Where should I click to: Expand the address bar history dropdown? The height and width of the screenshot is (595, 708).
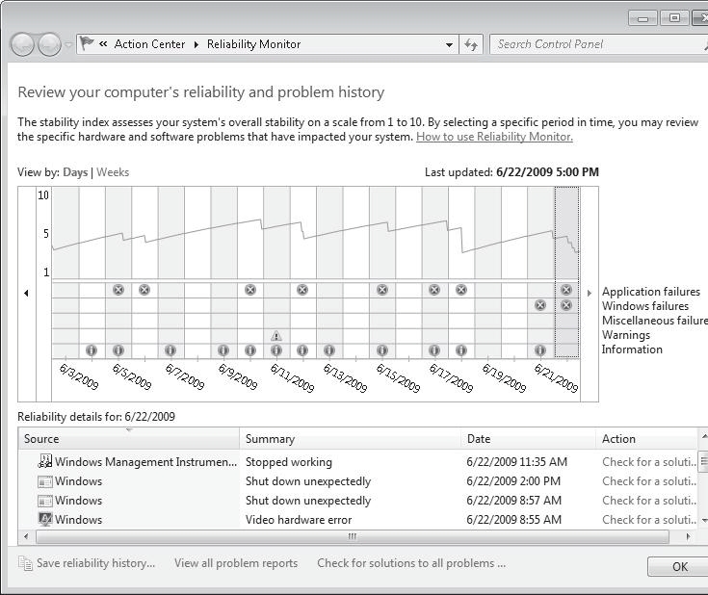pyautogui.click(x=449, y=44)
